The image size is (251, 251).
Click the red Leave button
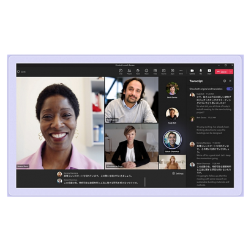pyautogui.click(x=222, y=72)
